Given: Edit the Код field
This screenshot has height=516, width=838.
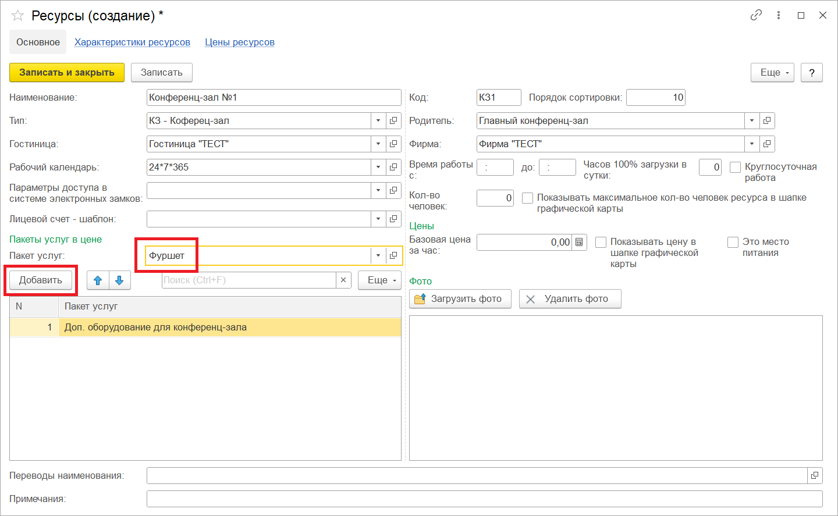Looking at the screenshot, I should click(x=498, y=97).
